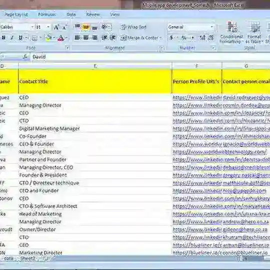The image size is (270, 270).
Task: Click the Accounting dollar format icon
Action: (x=171, y=37)
